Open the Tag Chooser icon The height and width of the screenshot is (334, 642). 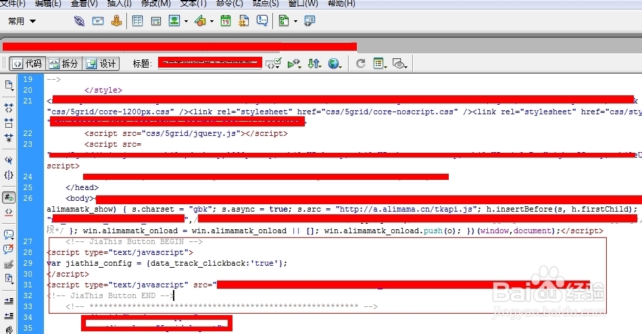310,20
